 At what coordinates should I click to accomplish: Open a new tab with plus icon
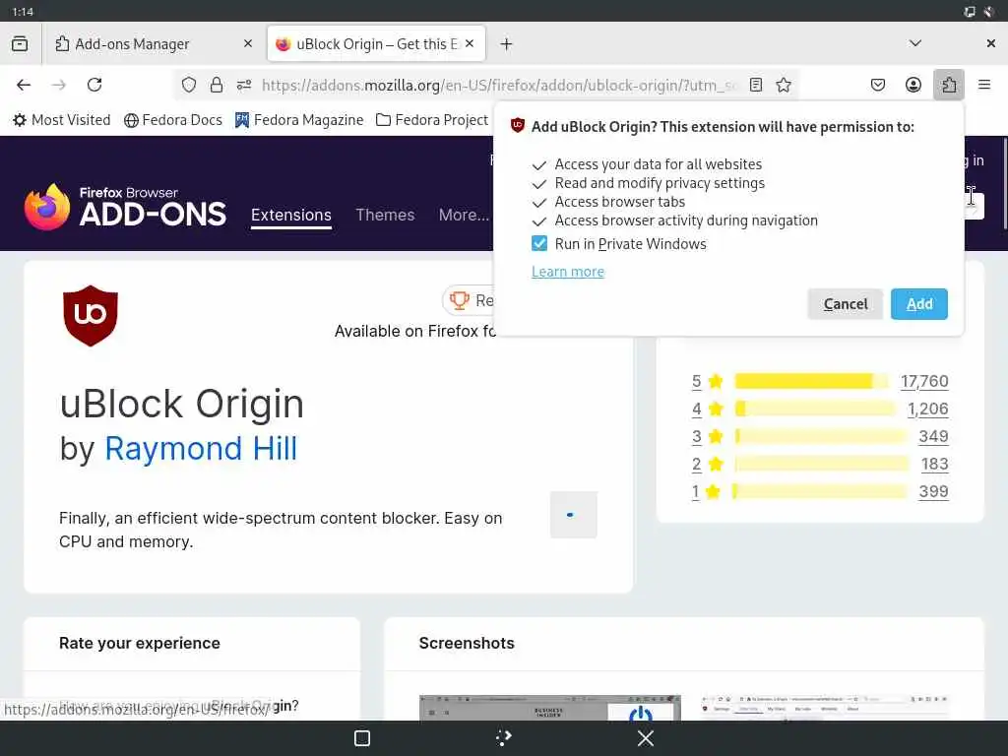tap(507, 43)
